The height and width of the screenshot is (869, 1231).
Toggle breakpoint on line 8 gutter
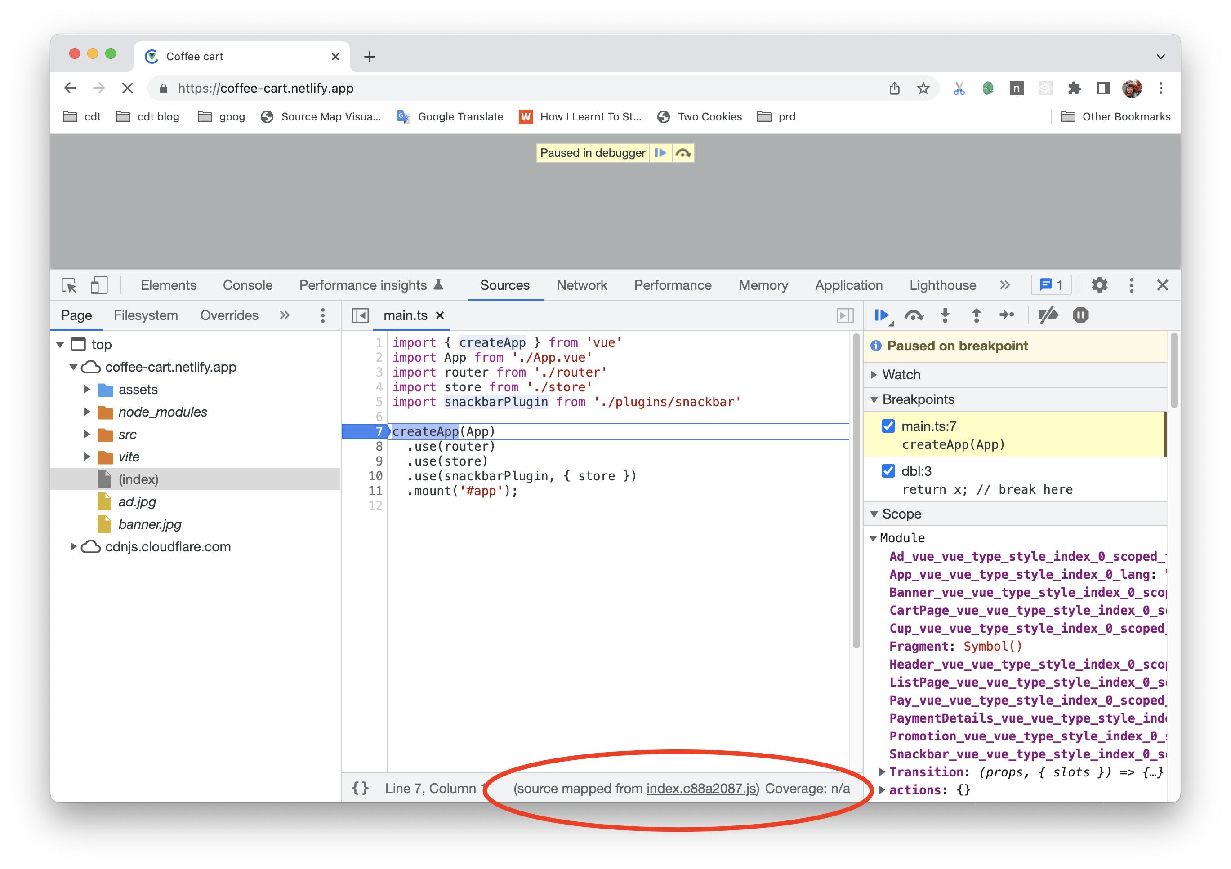(379, 446)
